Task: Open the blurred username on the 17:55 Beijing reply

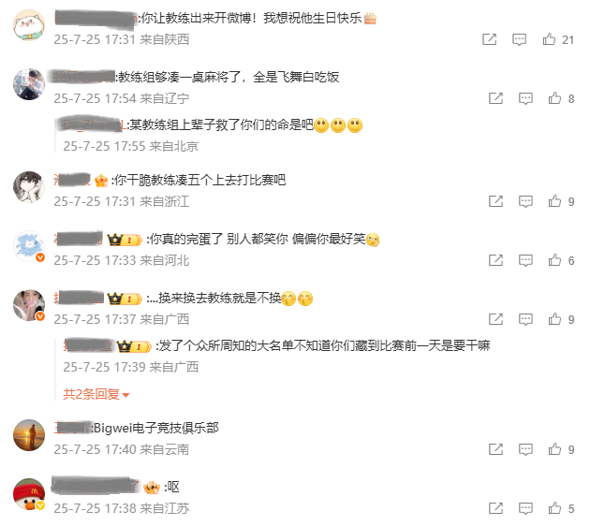Action: coord(92,124)
